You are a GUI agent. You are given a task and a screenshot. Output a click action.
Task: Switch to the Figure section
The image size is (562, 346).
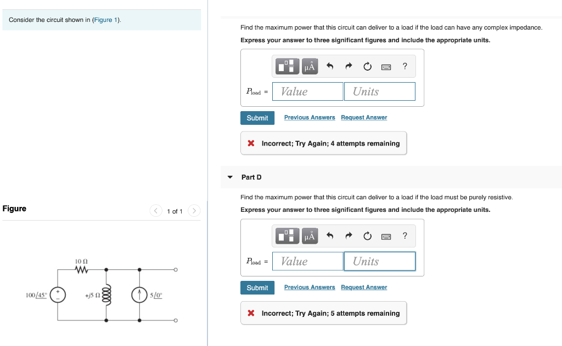pos(13,209)
